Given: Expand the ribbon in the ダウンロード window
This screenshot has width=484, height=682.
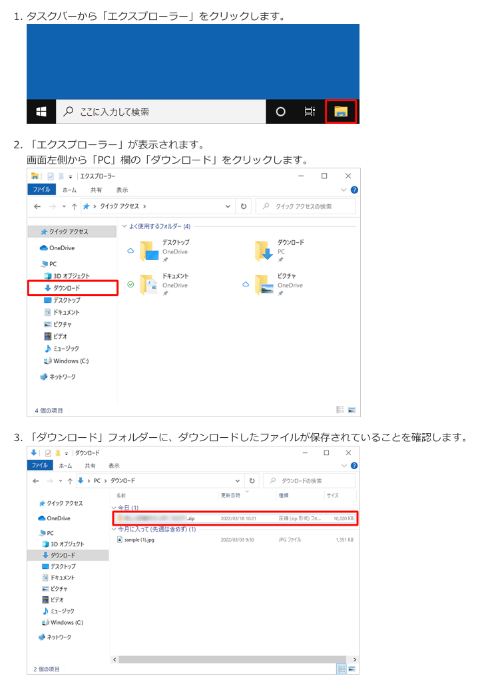Looking at the screenshot, I should [x=344, y=465].
